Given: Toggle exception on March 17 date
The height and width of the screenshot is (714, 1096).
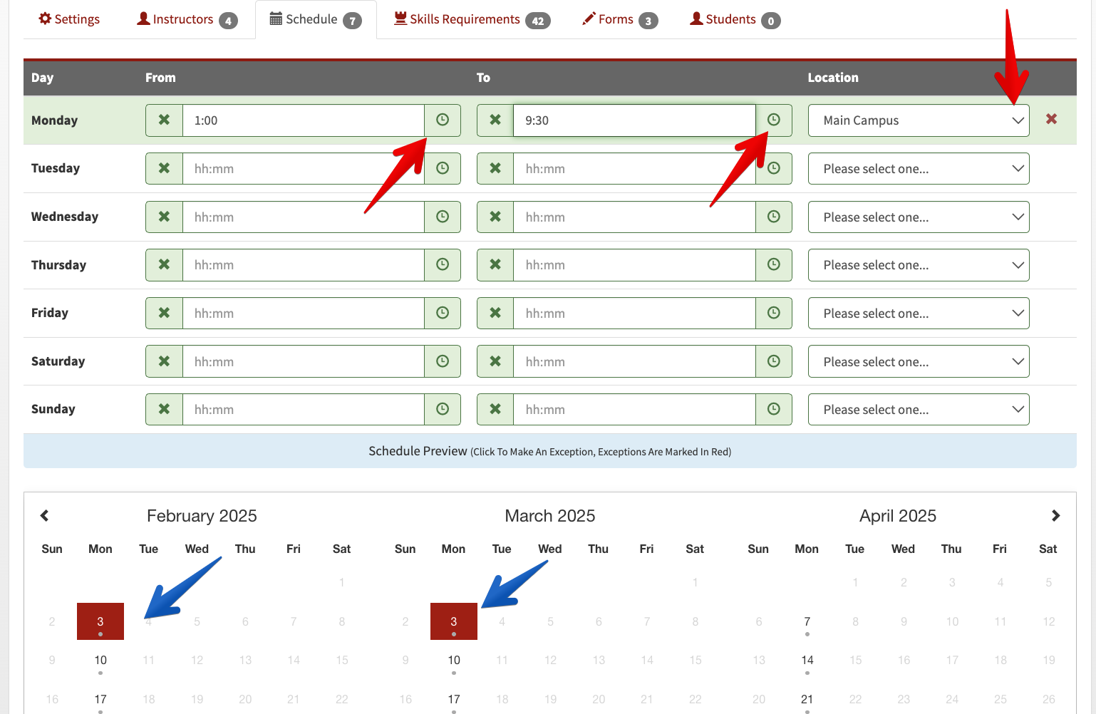Looking at the screenshot, I should (x=454, y=699).
